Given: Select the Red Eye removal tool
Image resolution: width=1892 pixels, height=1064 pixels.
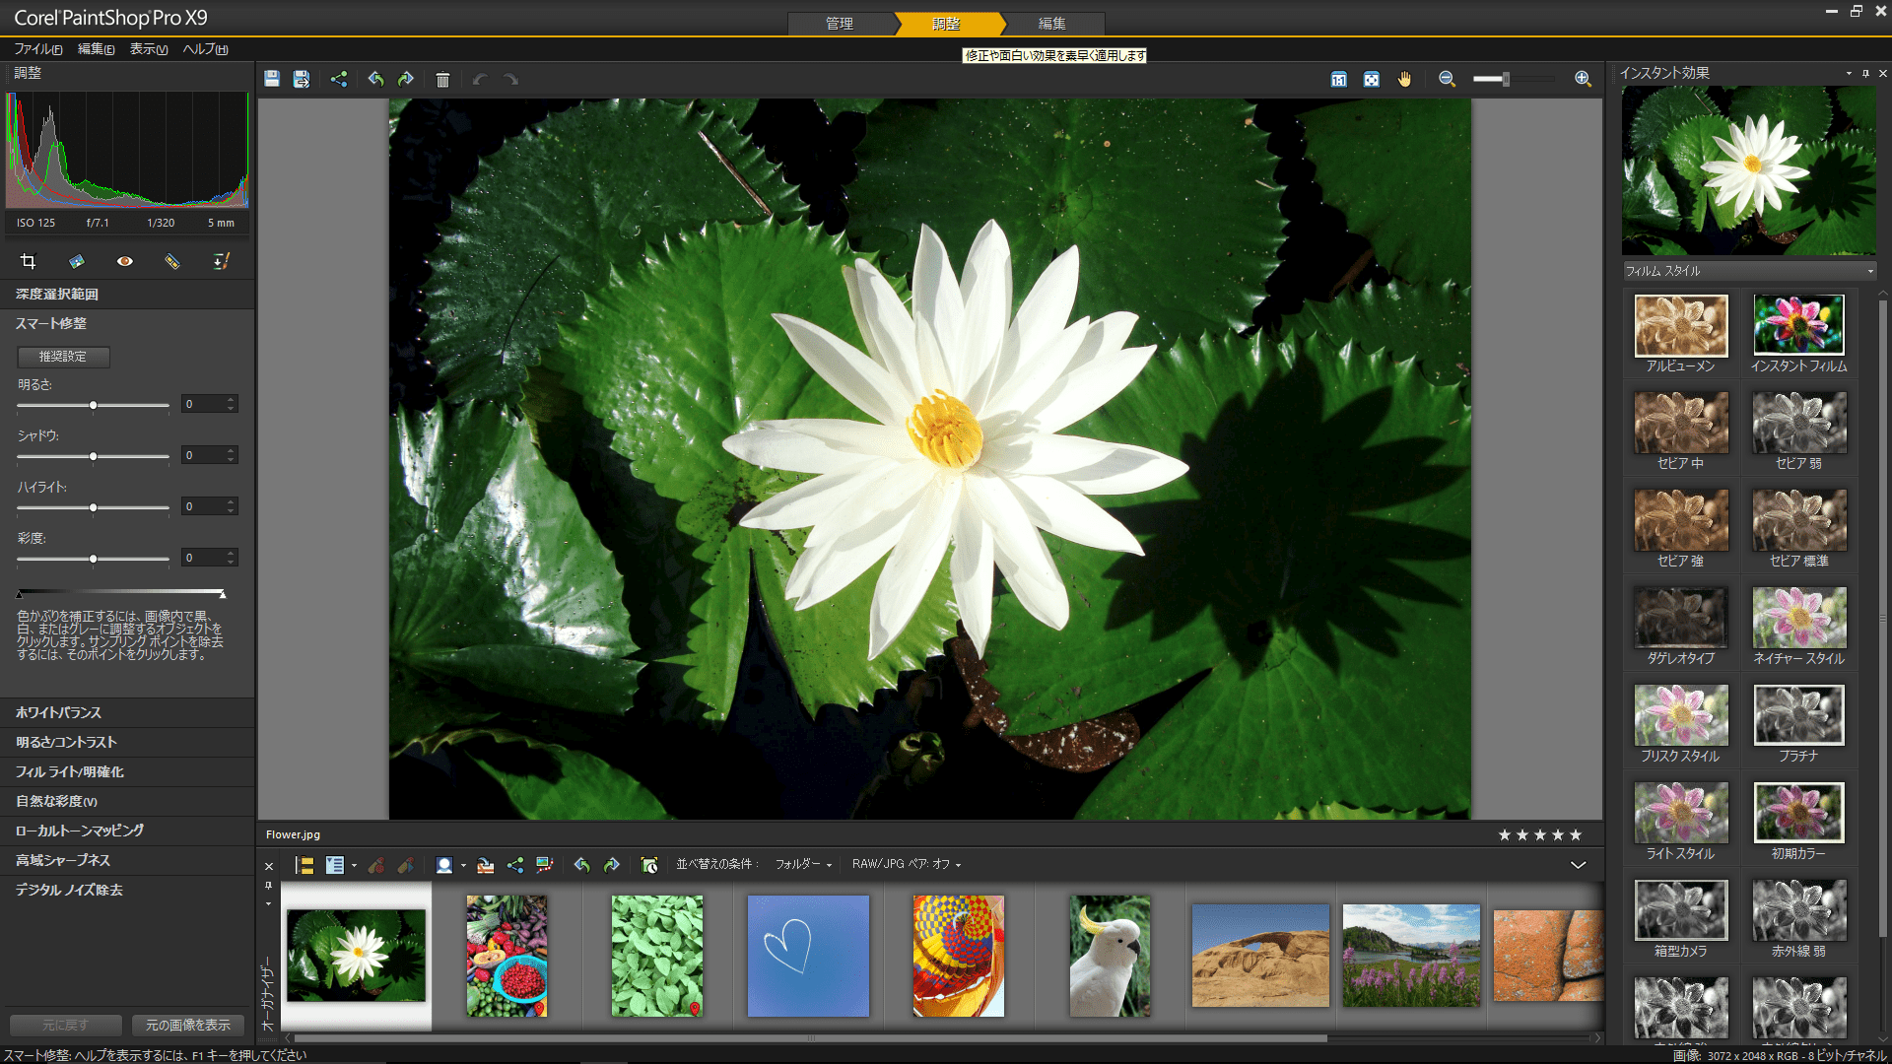Looking at the screenshot, I should coord(124,261).
